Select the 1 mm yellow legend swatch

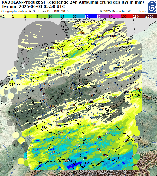click(x=18, y=17)
